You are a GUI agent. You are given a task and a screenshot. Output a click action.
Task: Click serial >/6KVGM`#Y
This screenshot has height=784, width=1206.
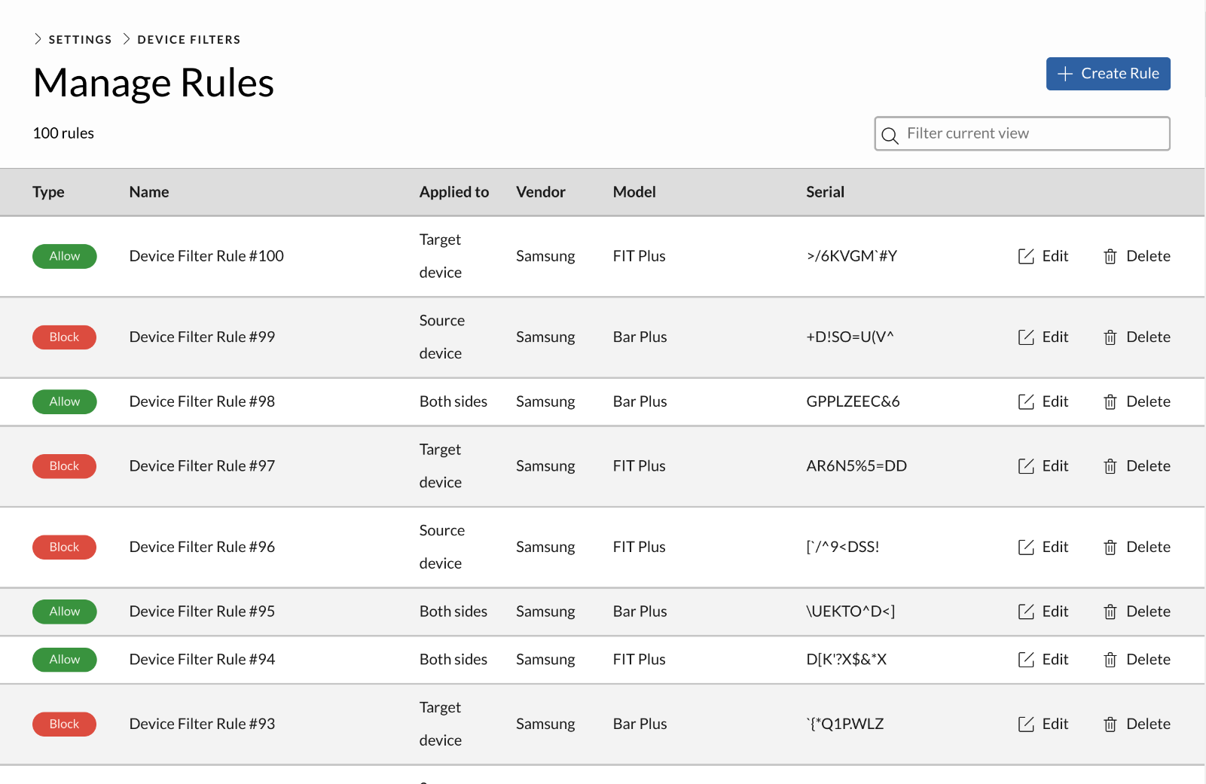pos(851,256)
